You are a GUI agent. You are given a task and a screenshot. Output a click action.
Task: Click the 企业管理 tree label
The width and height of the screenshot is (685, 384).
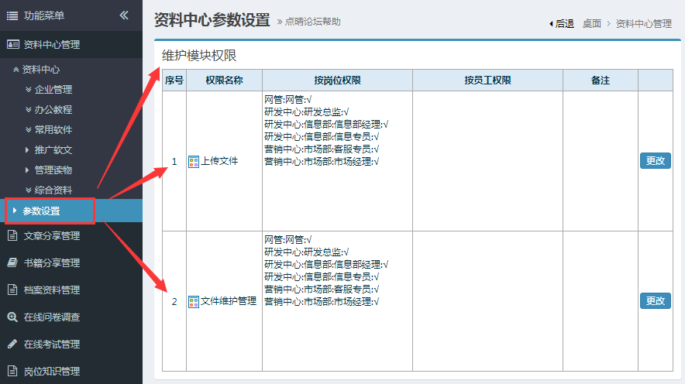click(53, 90)
